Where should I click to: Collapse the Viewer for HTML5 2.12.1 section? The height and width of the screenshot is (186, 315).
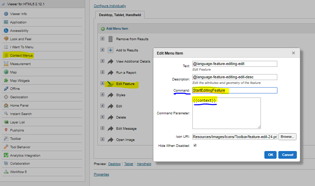tap(3, 4)
